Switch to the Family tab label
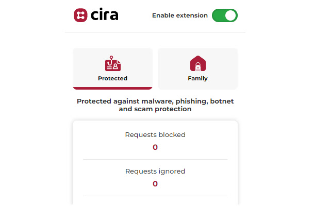Viewport: 330px width, 206px height. [197, 79]
